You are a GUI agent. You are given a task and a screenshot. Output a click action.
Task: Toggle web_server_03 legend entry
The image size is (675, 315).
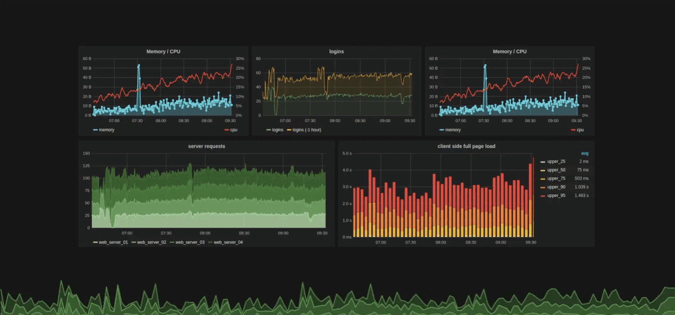(x=187, y=242)
